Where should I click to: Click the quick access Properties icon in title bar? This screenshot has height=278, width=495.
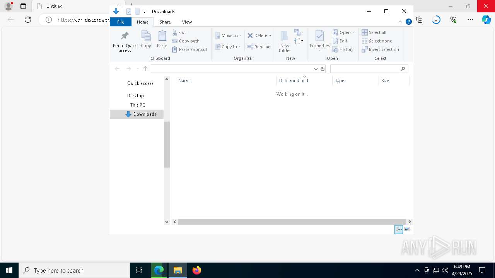(x=129, y=12)
